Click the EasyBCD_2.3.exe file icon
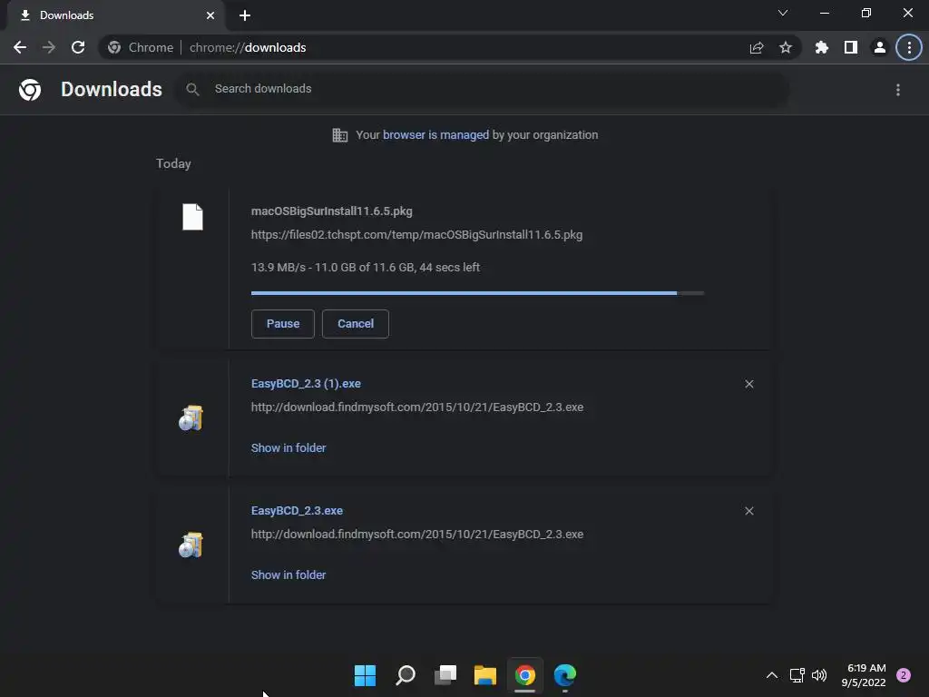929x697 pixels. (191, 545)
